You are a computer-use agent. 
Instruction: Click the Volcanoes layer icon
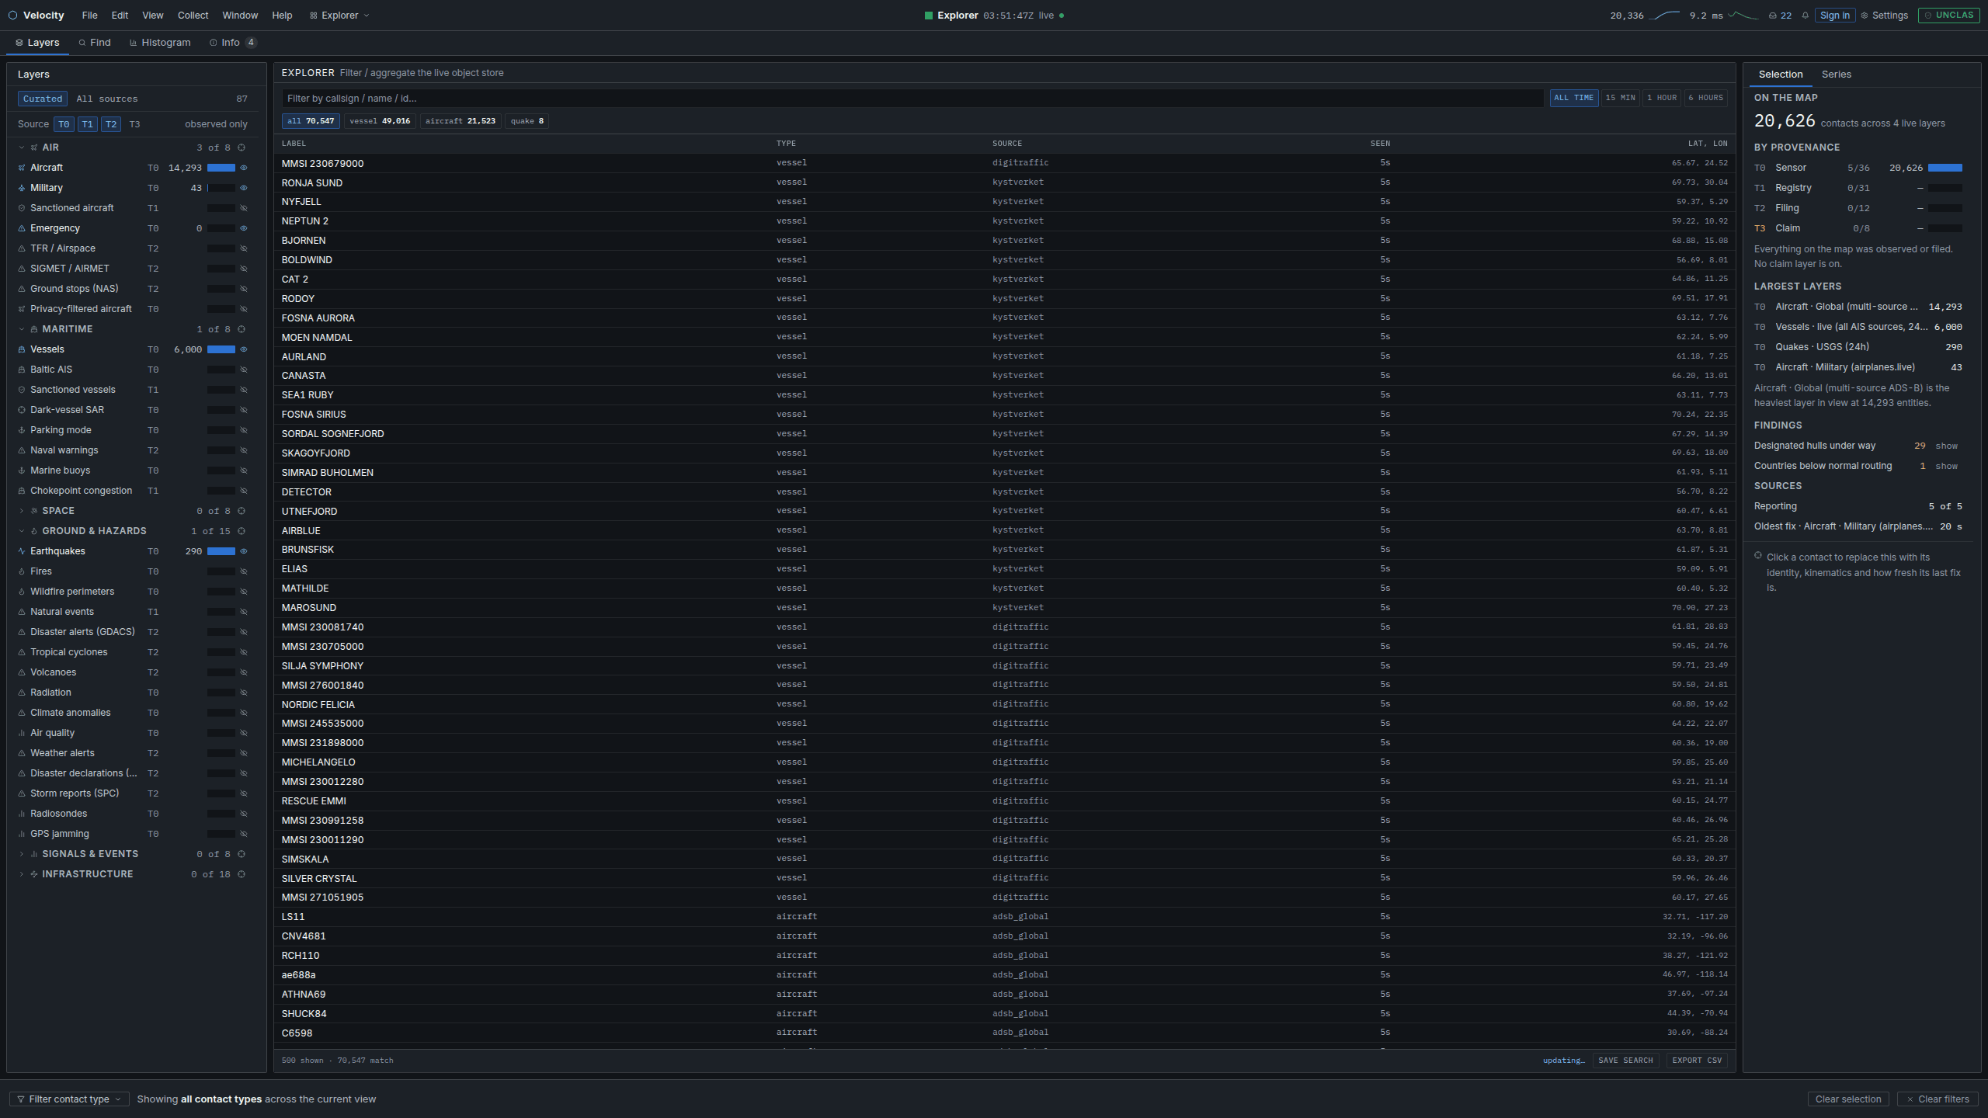tap(22, 672)
